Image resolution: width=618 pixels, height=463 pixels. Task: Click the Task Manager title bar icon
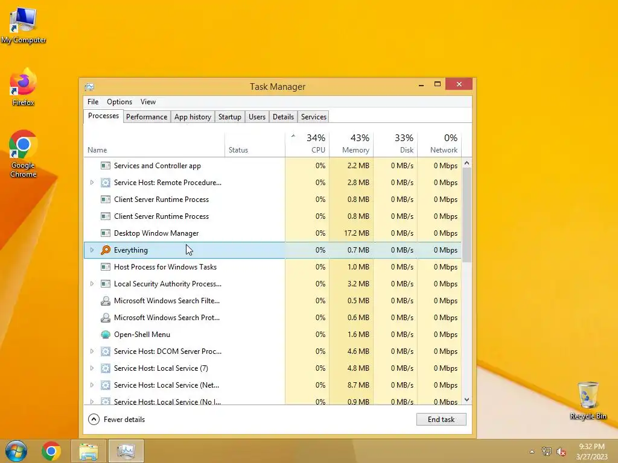pyautogui.click(x=89, y=87)
